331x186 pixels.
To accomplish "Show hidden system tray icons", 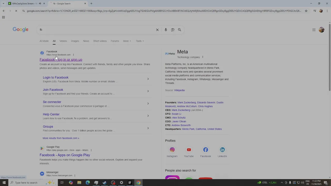I will (282, 183).
